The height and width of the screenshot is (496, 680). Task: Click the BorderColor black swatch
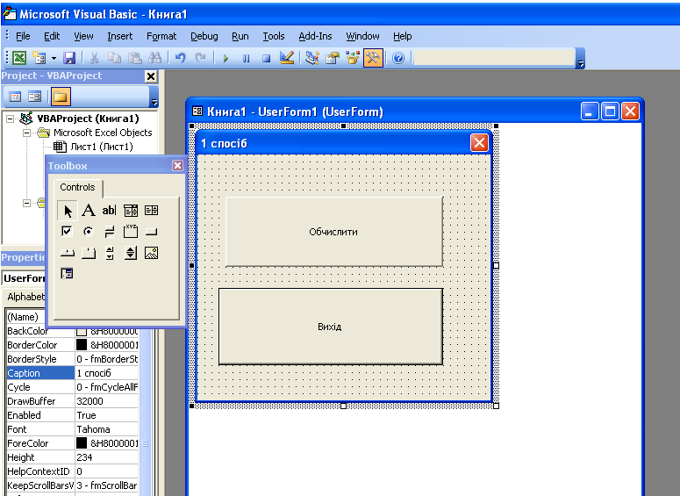pyautogui.click(x=82, y=345)
